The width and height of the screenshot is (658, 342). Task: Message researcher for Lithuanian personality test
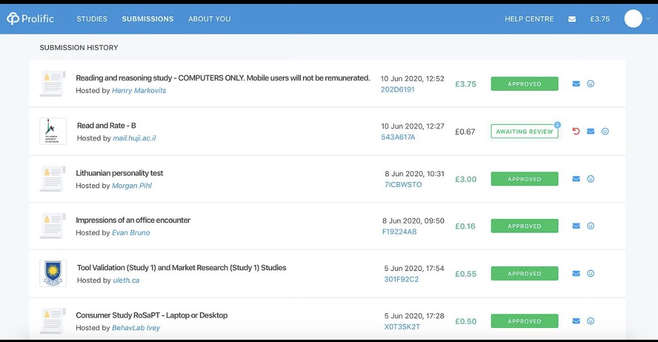[576, 179]
